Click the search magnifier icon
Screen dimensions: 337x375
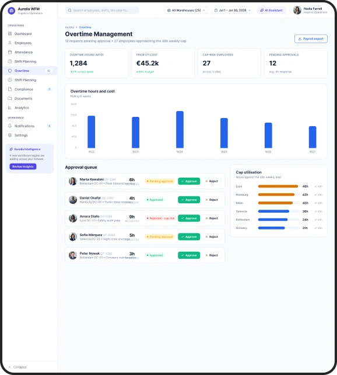coord(70,11)
